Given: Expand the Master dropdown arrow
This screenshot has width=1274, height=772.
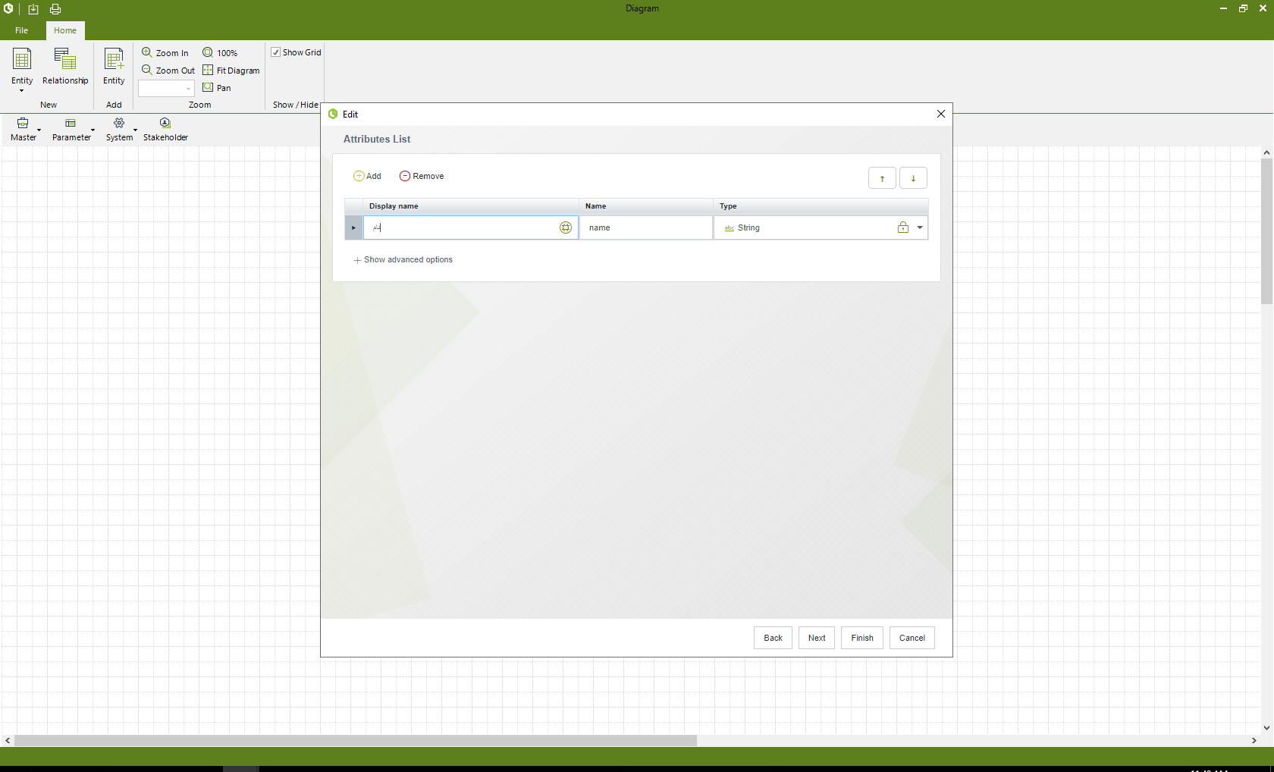Looking at the screenshot, I should [39, 130].
